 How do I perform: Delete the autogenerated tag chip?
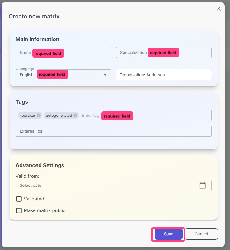75,116
